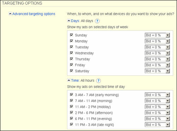Click the Days link label
This screenshot has height=131, width=177.
[x=75, y=21]
